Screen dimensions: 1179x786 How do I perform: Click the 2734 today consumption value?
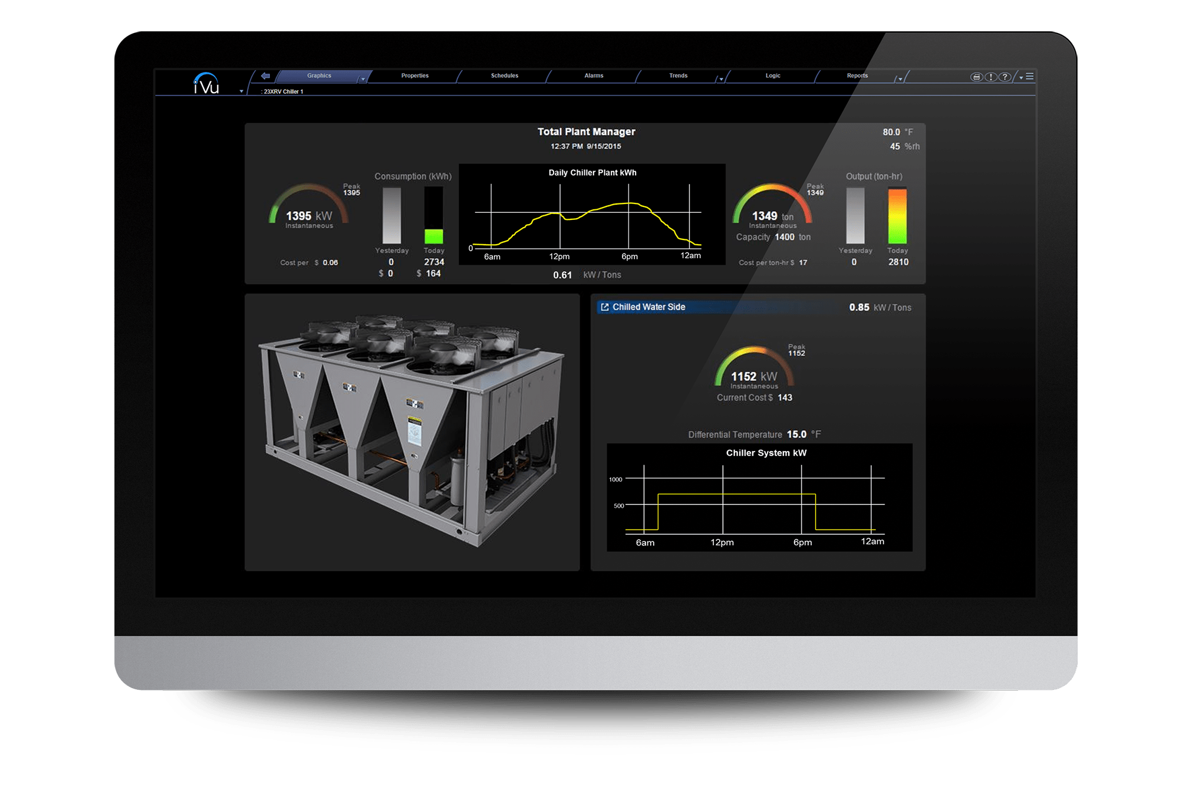click(434, 262)
